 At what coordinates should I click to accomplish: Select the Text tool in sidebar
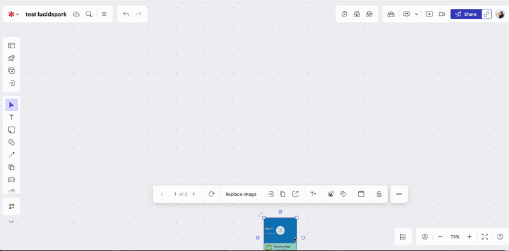tap(11, 118)
